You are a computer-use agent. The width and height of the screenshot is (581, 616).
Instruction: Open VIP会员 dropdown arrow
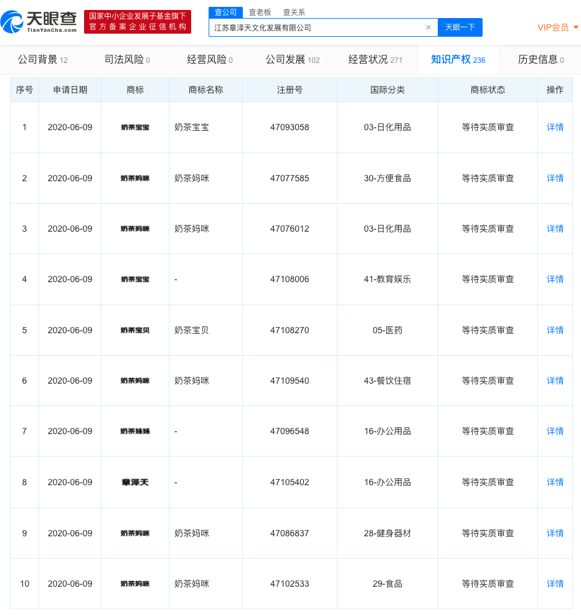tap(575, 27)
